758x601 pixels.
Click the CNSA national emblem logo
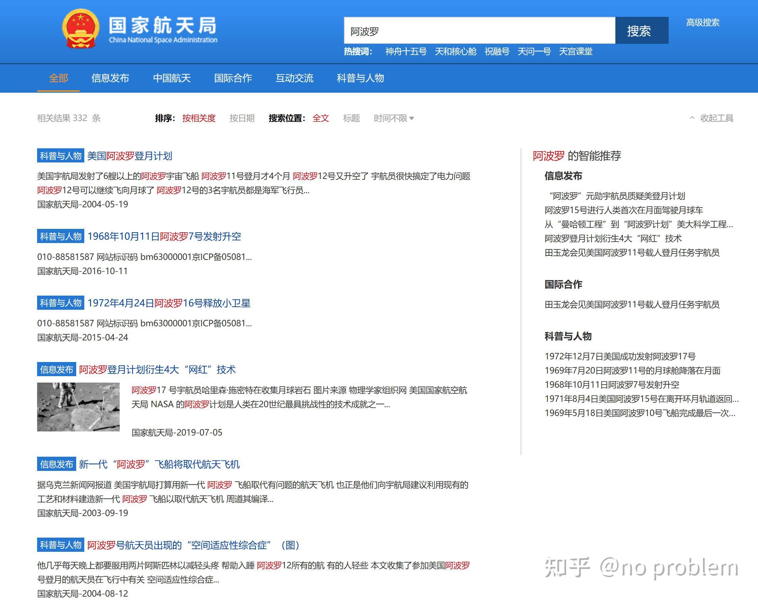click(81, 29)
